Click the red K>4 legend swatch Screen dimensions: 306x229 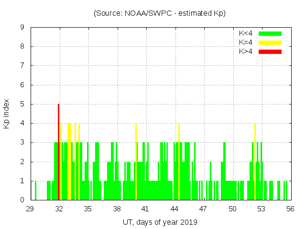click(270, 51)
